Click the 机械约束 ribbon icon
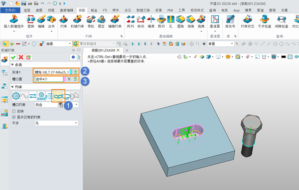The height and width of the screenshot is (190, 299). pyautogui.click(x=77, y=19)
